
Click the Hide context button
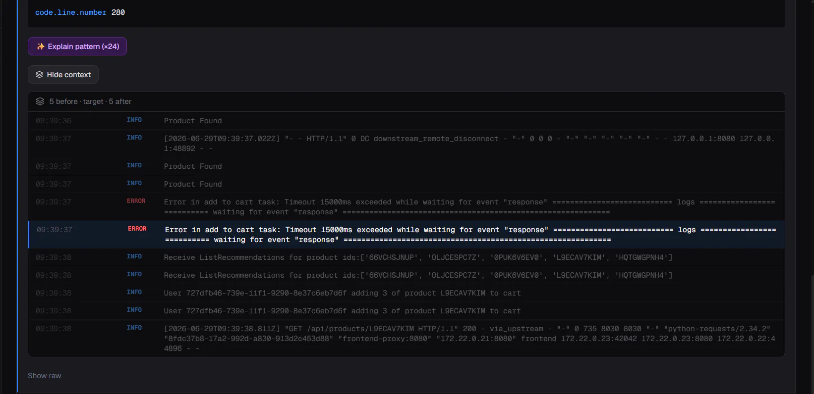(63, 75)
